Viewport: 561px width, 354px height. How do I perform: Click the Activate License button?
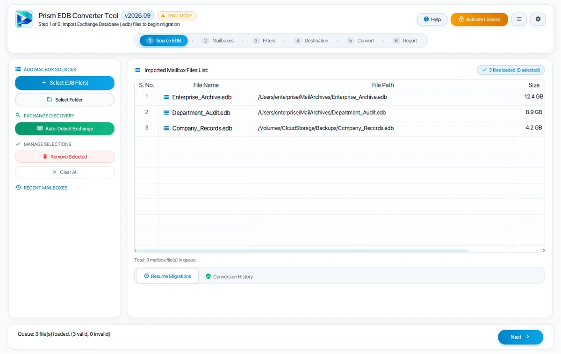pos(479,19)
